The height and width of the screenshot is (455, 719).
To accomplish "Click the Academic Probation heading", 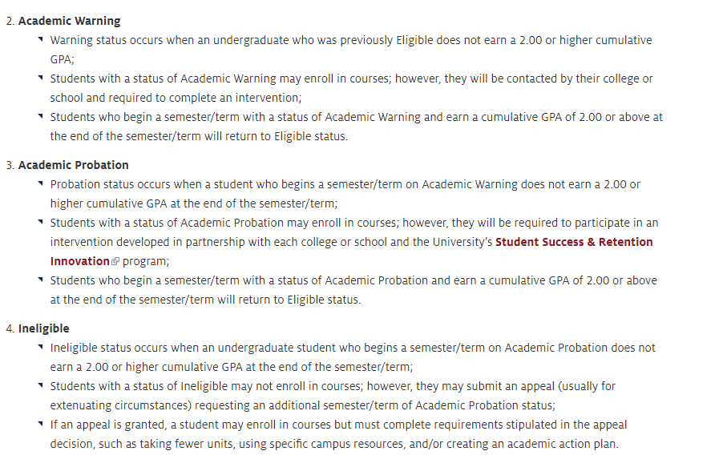I will 73,165.
